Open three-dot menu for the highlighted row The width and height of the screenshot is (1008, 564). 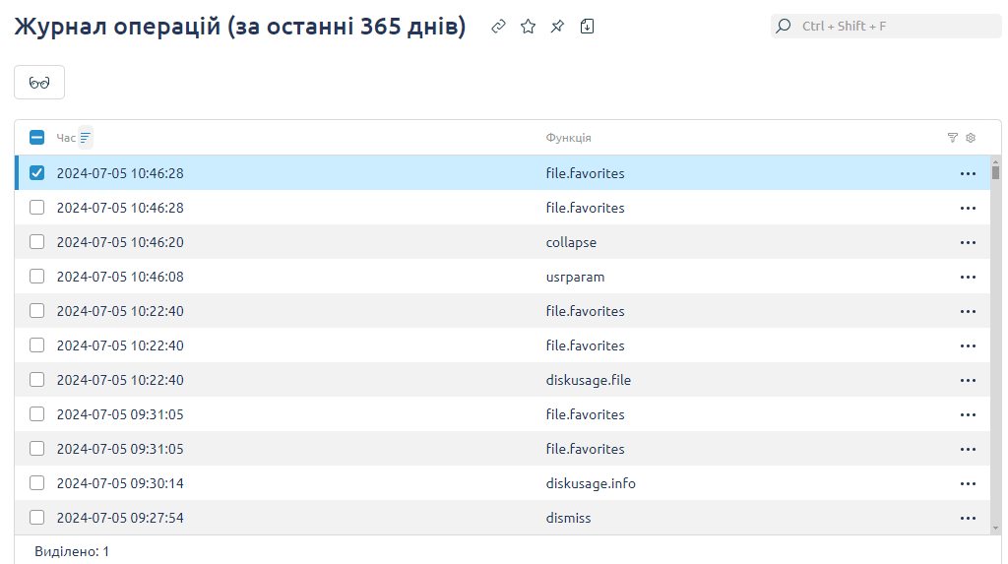pos(969,173)
